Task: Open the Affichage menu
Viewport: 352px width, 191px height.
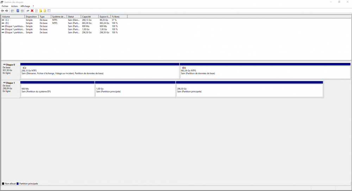Action: pyautogui.click(x=25, y=6)
